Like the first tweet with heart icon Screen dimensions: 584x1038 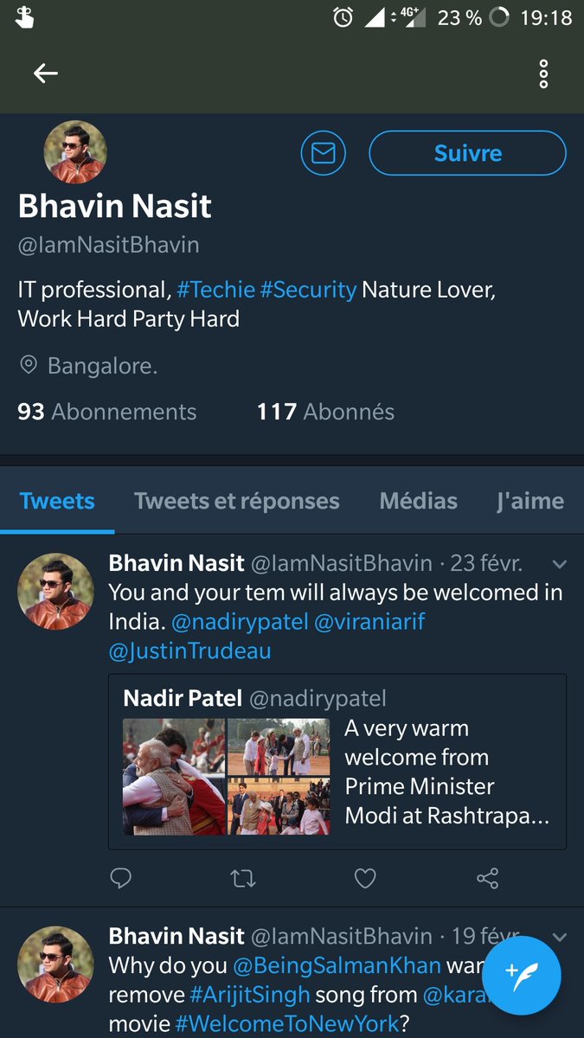366,879
